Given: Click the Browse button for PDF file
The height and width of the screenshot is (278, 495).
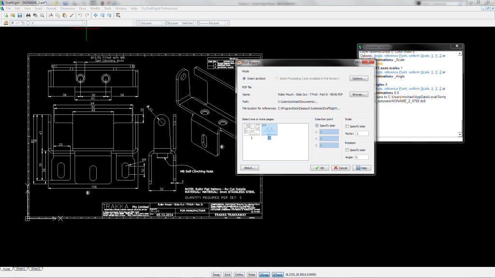Looking at the screenshot, I should coord(359,95).
